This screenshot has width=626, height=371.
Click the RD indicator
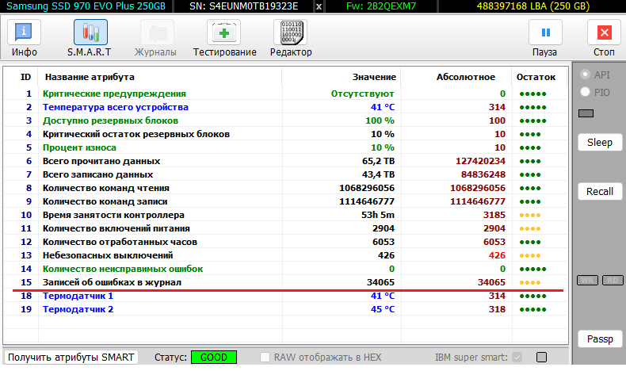[613, 281]
